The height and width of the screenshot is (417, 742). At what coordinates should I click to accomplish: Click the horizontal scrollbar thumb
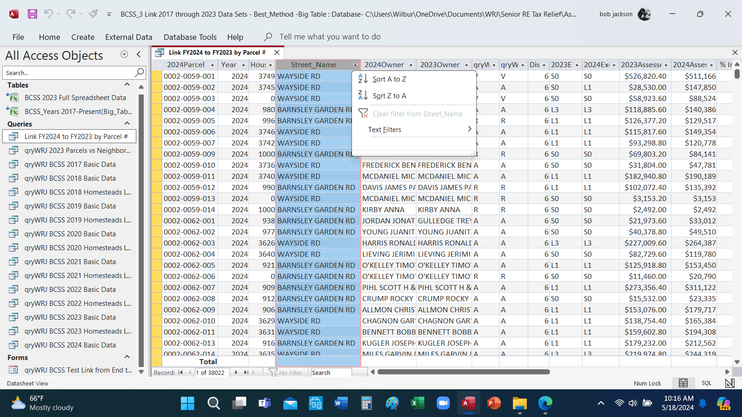[x=463, y=372]
